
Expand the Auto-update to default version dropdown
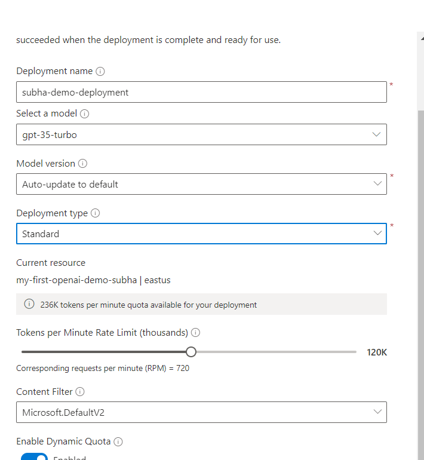pyautogui.click(x=201, y=184)
